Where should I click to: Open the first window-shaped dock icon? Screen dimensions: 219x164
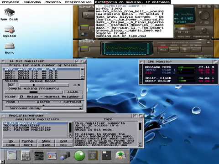pyautogui.click(x=12, y=155)
